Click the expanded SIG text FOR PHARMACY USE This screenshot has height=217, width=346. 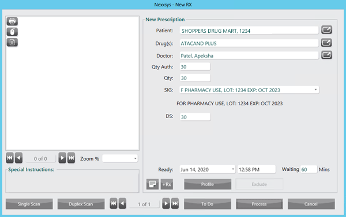pyautogui.click(x=230, y=104)
